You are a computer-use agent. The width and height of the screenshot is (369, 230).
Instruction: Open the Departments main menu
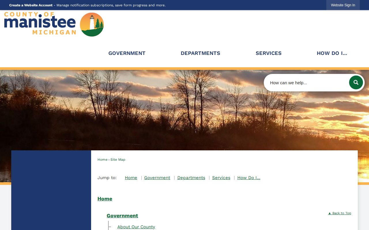click(200, 53)
